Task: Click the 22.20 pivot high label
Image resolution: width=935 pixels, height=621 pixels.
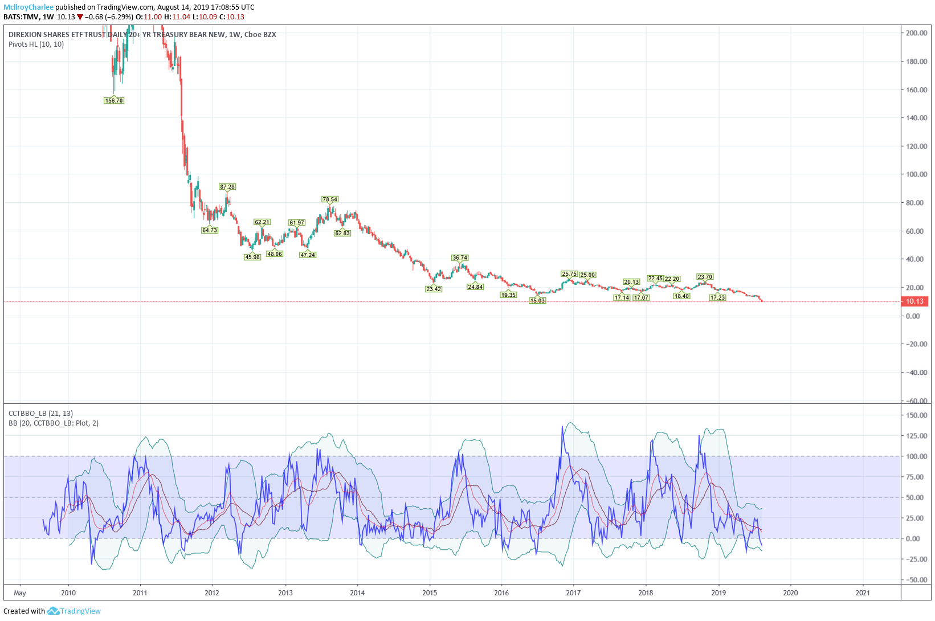Action: pos(672,279)
